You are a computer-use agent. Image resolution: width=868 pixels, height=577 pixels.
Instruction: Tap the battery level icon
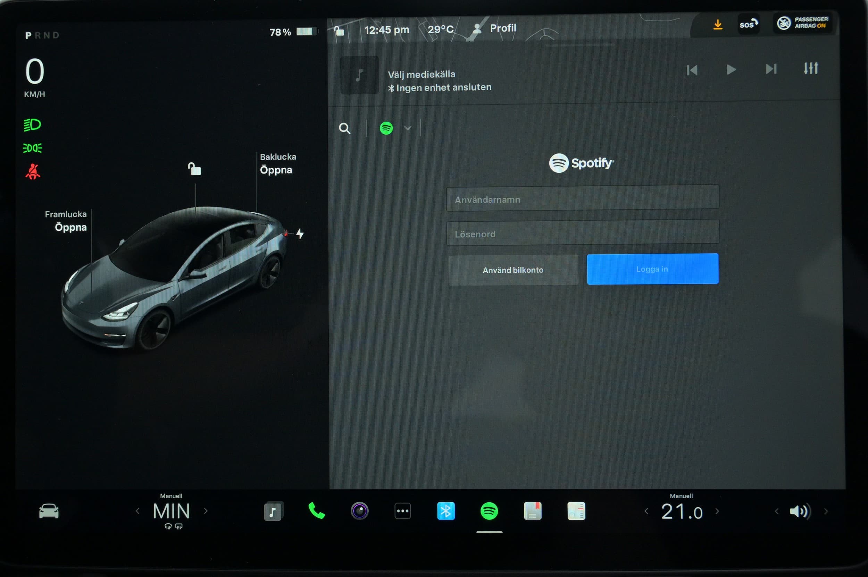tap(307, 31)
